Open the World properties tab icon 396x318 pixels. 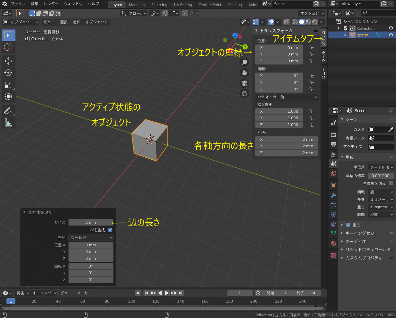tap(333, 173)
